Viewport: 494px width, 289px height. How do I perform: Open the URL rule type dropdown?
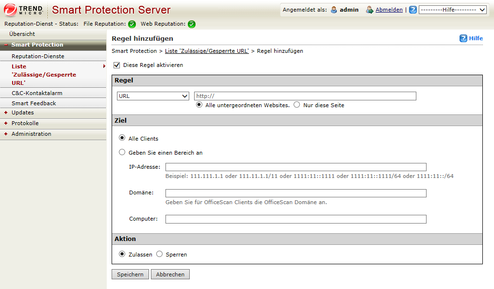(x=153, y=96)
